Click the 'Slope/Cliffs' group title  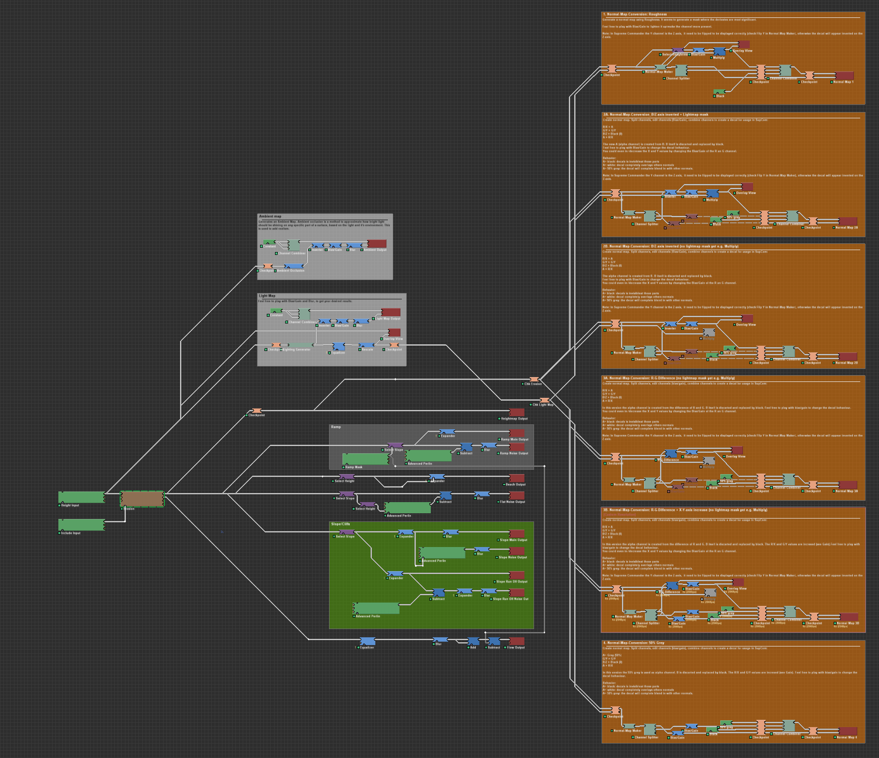point(341,524)
